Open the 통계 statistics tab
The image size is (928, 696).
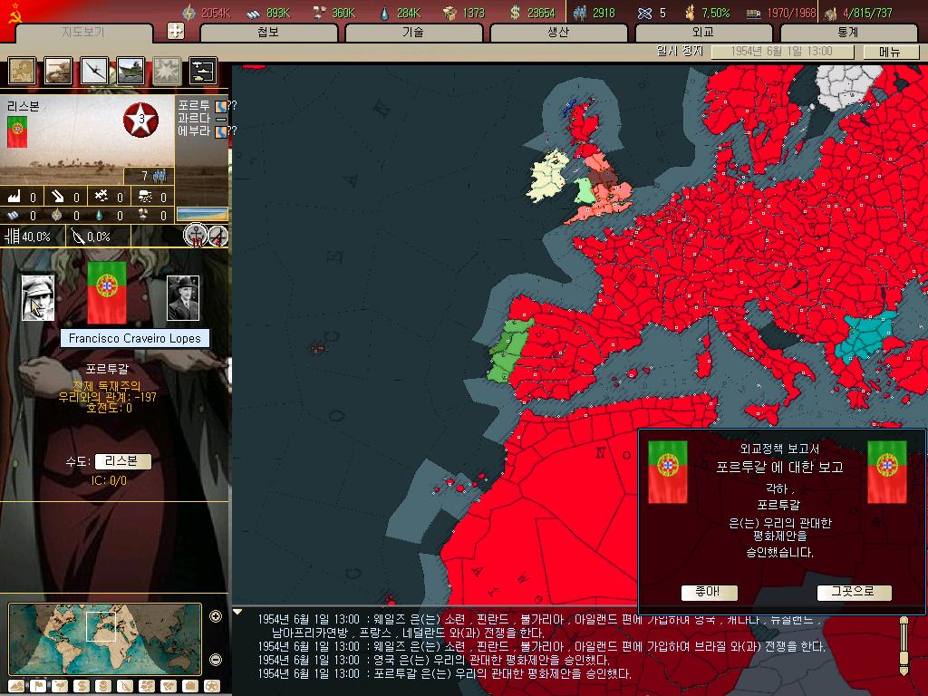[x=848, y=33]
